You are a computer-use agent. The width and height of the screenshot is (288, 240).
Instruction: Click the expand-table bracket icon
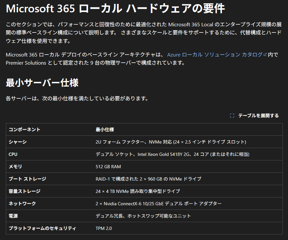pos(232,116)
